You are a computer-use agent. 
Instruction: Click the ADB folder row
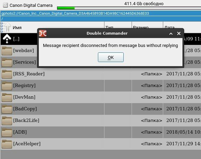click(x=101, y=132)
